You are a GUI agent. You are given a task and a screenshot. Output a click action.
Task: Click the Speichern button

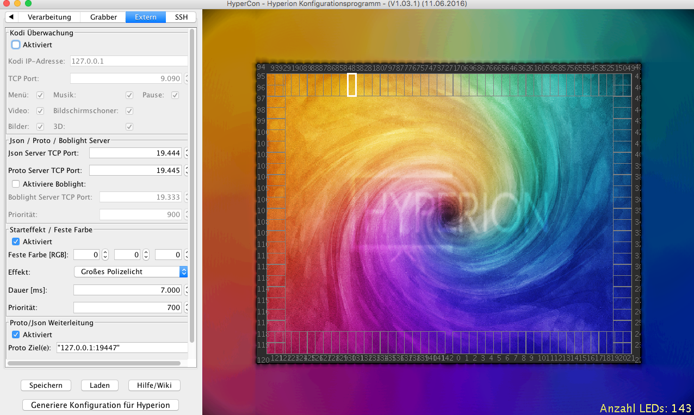tap(46, 385)
